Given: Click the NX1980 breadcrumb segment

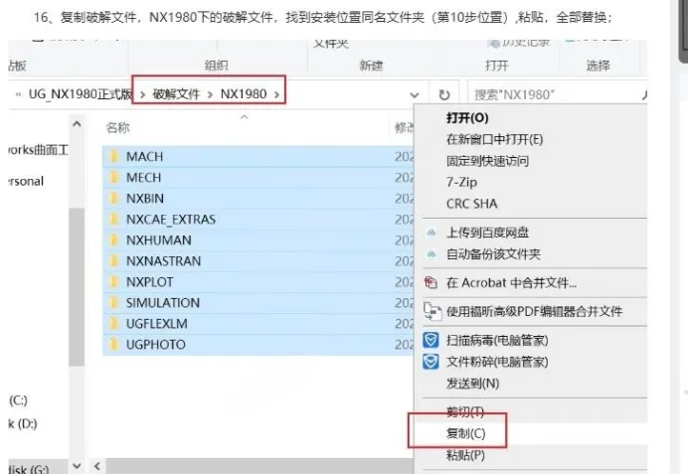Looking at the screenshot, I should 244,93.
